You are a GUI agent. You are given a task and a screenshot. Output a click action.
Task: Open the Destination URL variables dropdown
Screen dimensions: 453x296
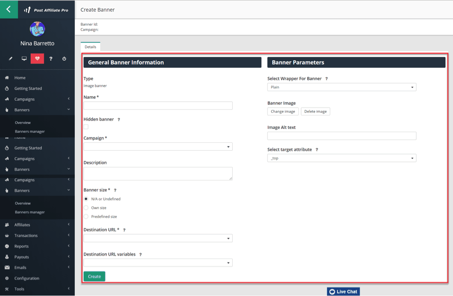click(158, 263)
